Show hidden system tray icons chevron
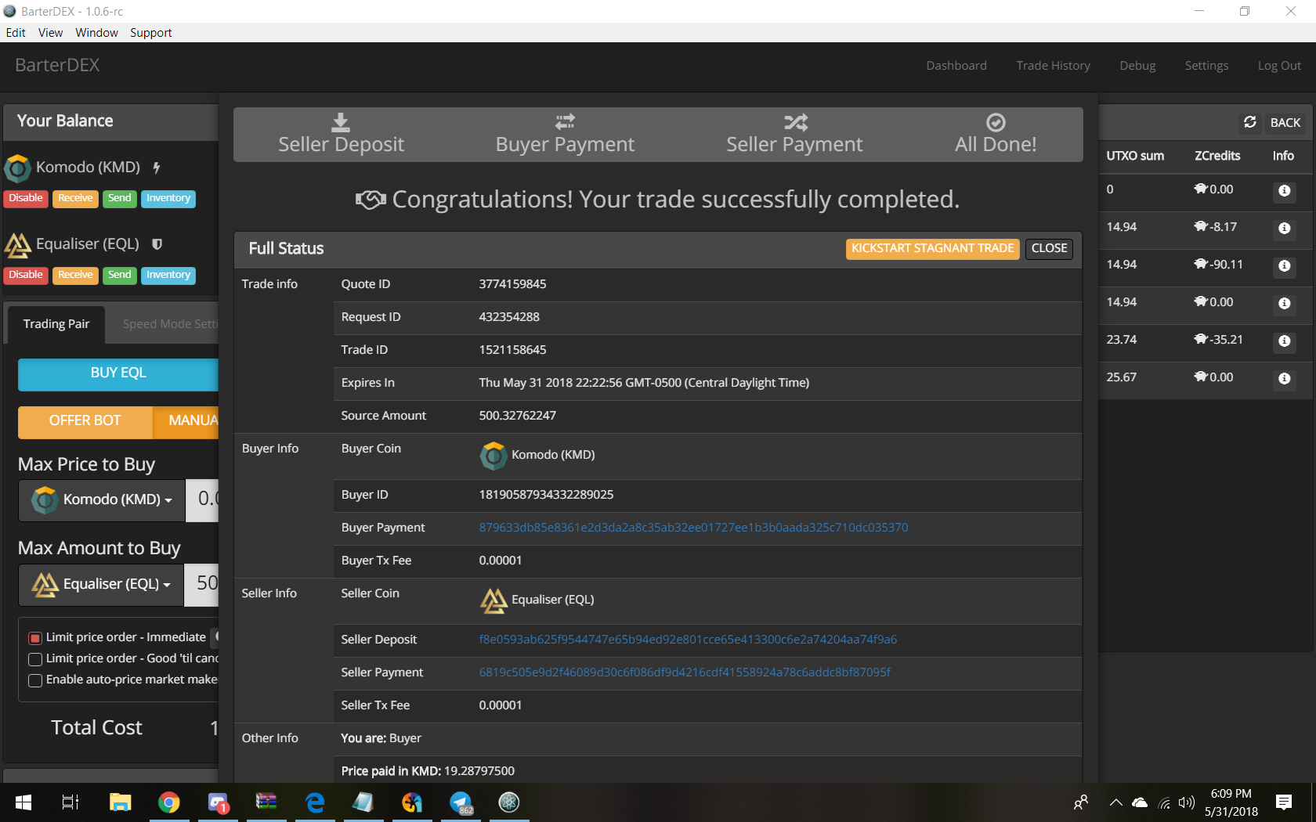Screen dimensions: 1316x822 pyautogui.click(x=1116, y=802)
